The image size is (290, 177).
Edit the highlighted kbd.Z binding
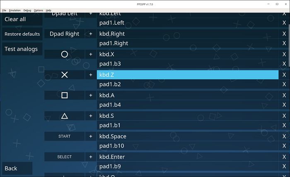pos(188,75)
